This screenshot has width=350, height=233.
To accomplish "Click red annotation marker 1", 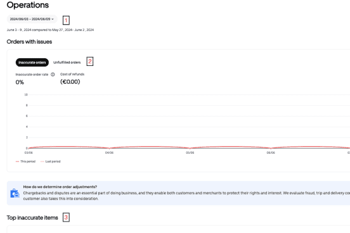I will coord(66,20).
